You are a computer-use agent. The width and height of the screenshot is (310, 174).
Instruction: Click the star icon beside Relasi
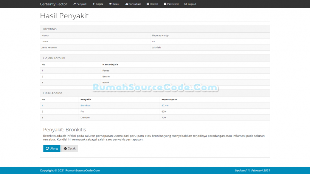(110, 4)
